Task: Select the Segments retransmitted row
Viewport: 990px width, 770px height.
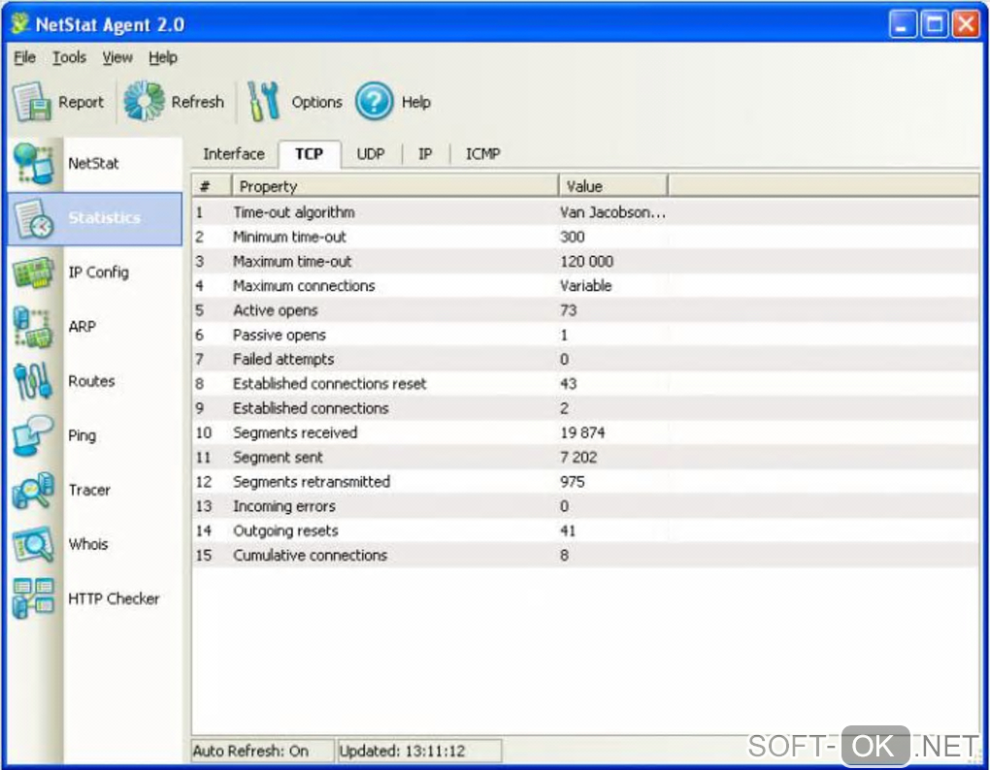Action: 585,482
